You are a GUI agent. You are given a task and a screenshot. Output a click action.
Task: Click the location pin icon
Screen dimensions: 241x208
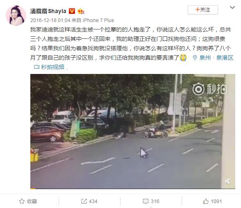pyautogui.click(x=195, y=58)
